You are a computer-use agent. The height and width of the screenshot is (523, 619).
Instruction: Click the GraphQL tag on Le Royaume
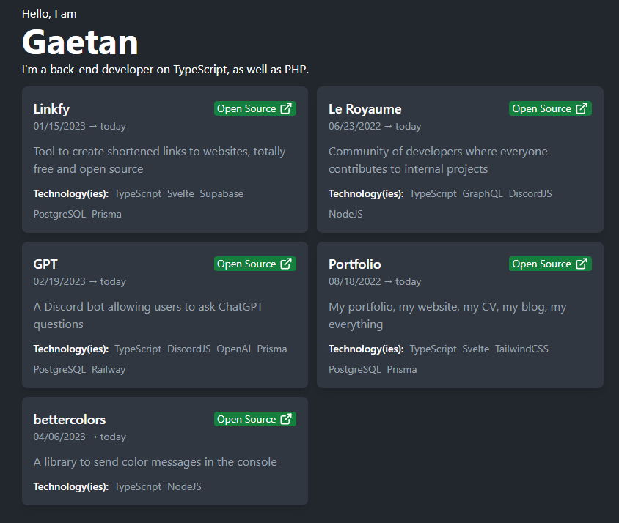tap(482, 193)
